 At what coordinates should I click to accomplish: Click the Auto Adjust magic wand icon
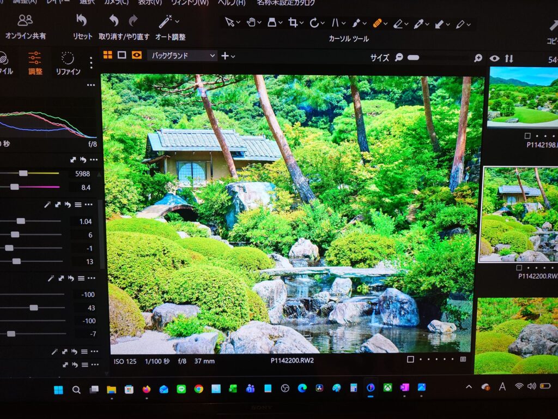(165, 21)
